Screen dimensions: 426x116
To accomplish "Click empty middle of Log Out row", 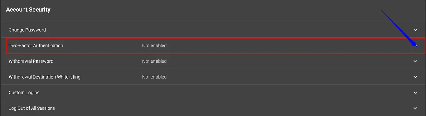I will click(218, 108).
